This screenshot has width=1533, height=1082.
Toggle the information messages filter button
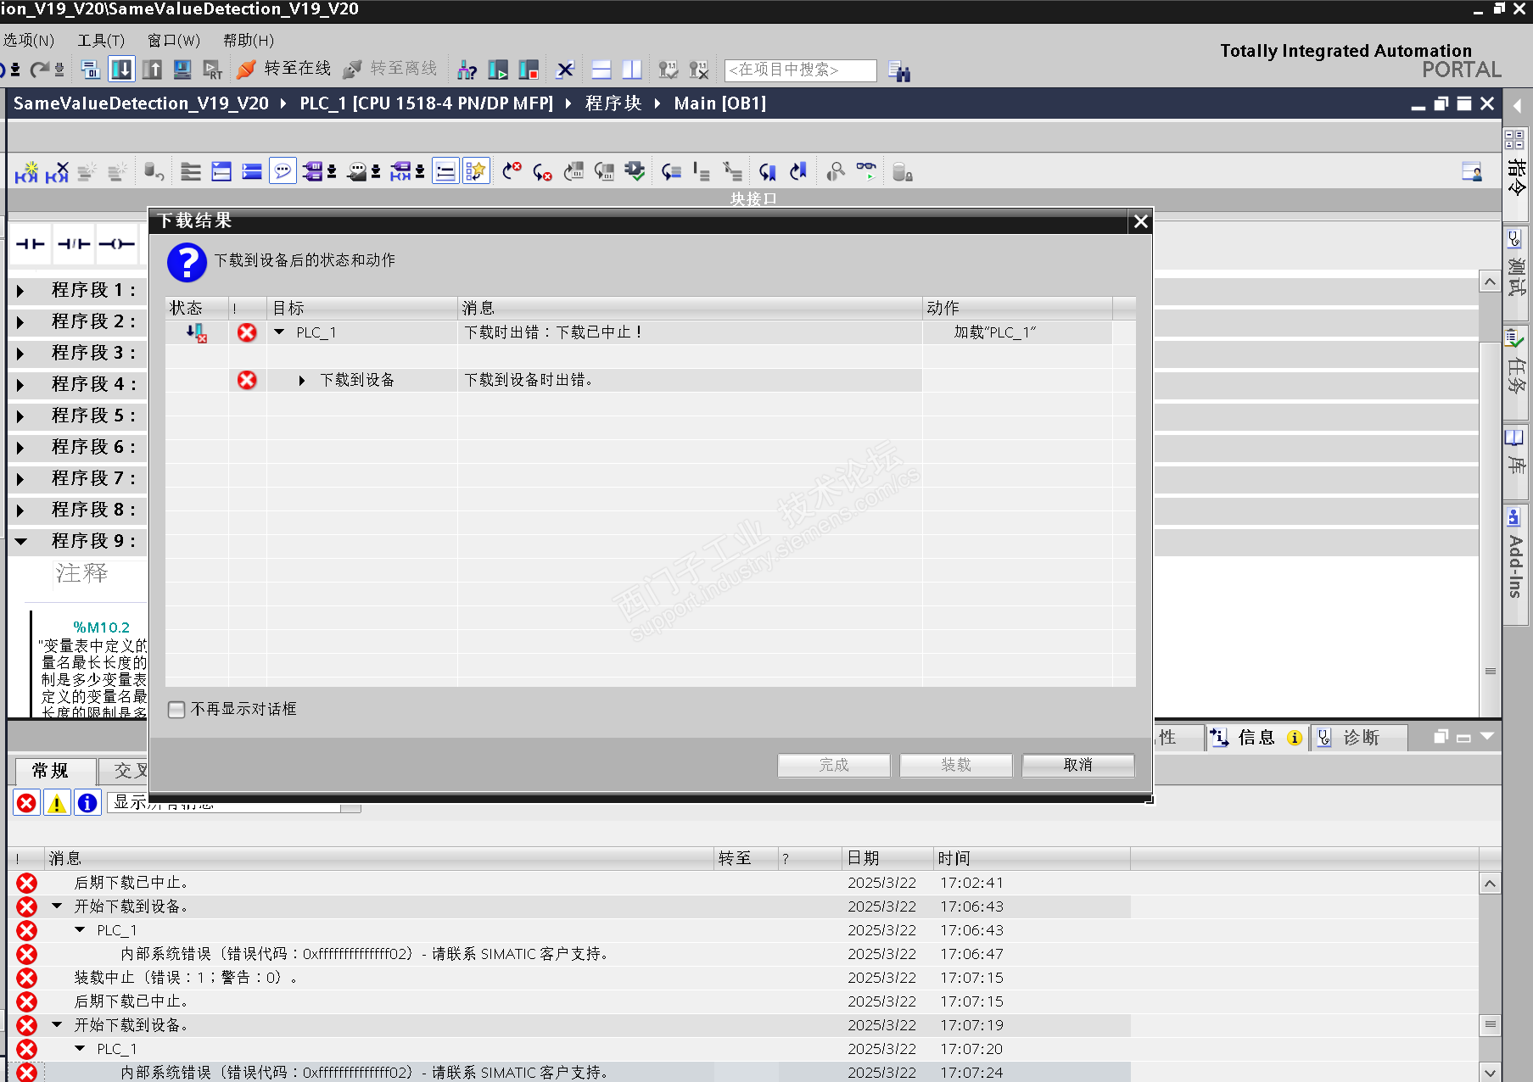pyautogui.click(x=87, y=802)
